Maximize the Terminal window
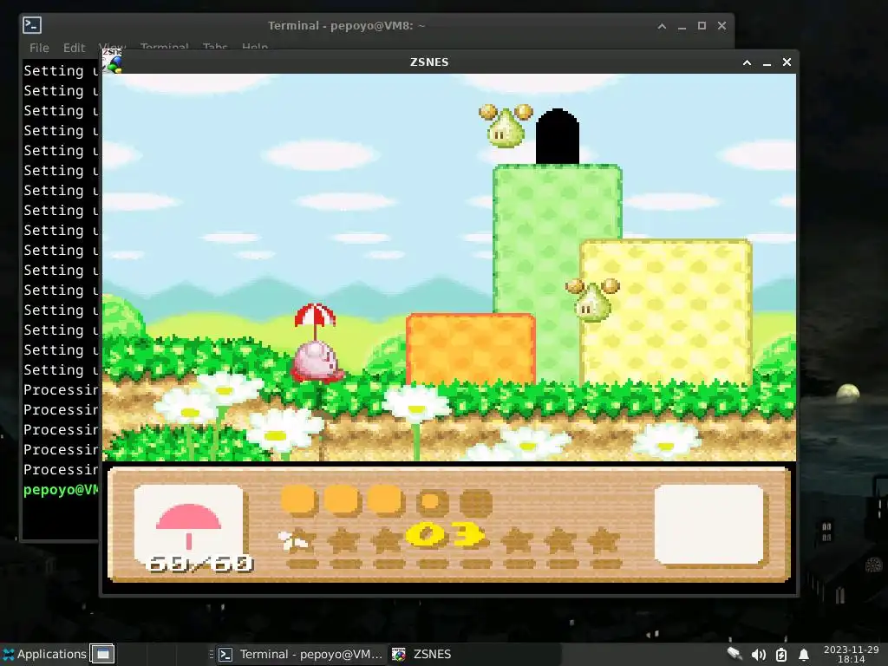888x666 pixels. (702, 26)
